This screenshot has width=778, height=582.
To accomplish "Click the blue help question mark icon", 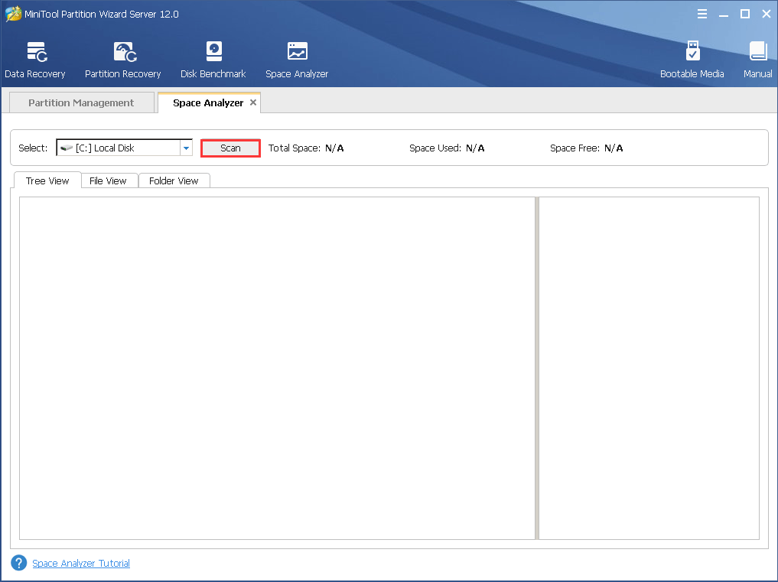I will [x=19, y=563].
